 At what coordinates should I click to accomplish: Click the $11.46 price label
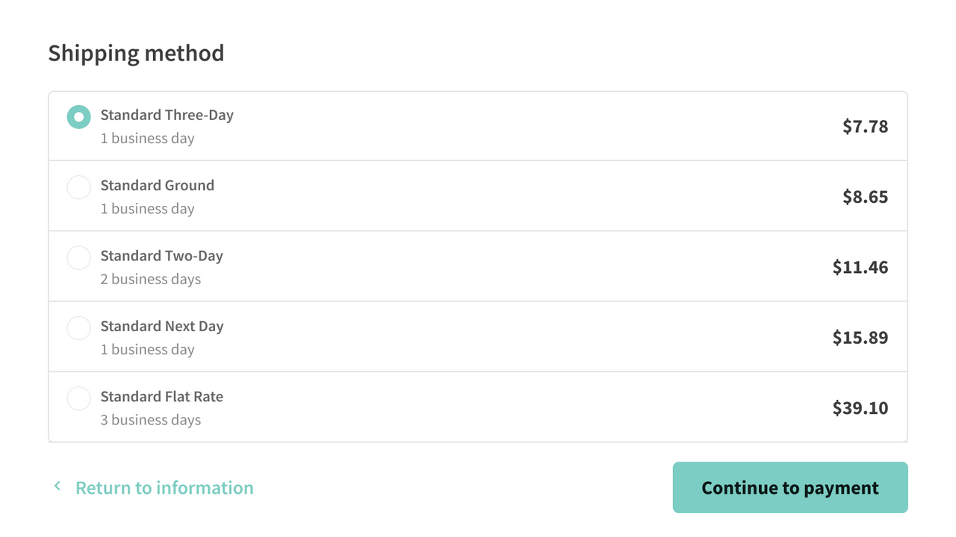[x=860, y=266]
